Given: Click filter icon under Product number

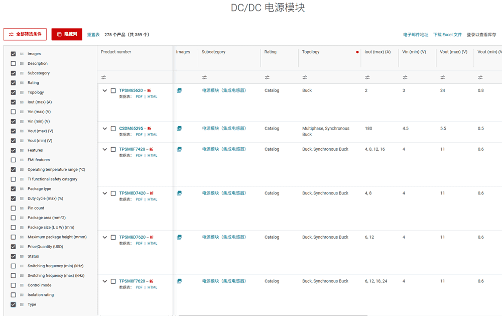Looking at the screenshot, I should 103,77.
